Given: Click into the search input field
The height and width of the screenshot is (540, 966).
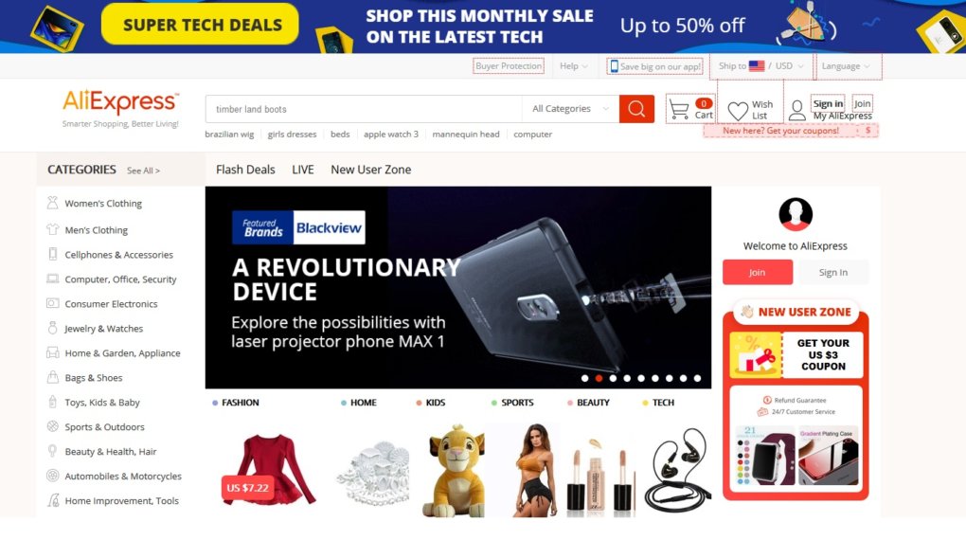Looking at the screenshot, I should [x=364, y=109].
